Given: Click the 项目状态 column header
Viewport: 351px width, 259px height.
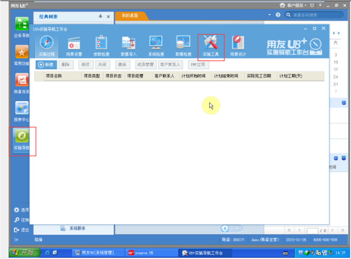Looking at the screenshot, I should [113, 76].
